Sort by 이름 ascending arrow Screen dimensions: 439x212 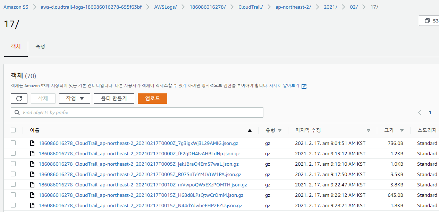[250, 130]
